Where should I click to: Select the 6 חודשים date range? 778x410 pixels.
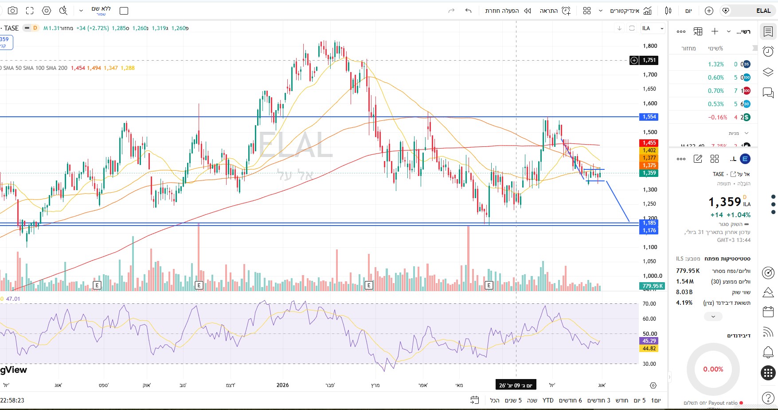571,400
